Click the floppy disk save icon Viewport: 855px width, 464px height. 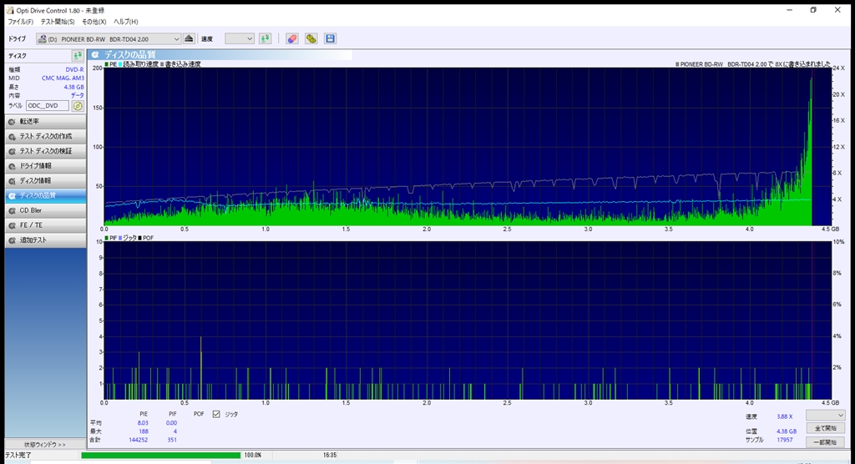pos(330,38)
